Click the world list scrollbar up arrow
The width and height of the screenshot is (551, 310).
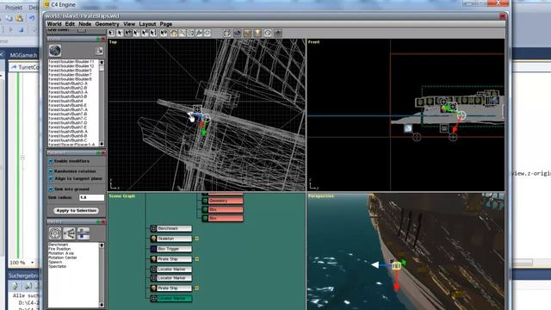tap(102, 62)
